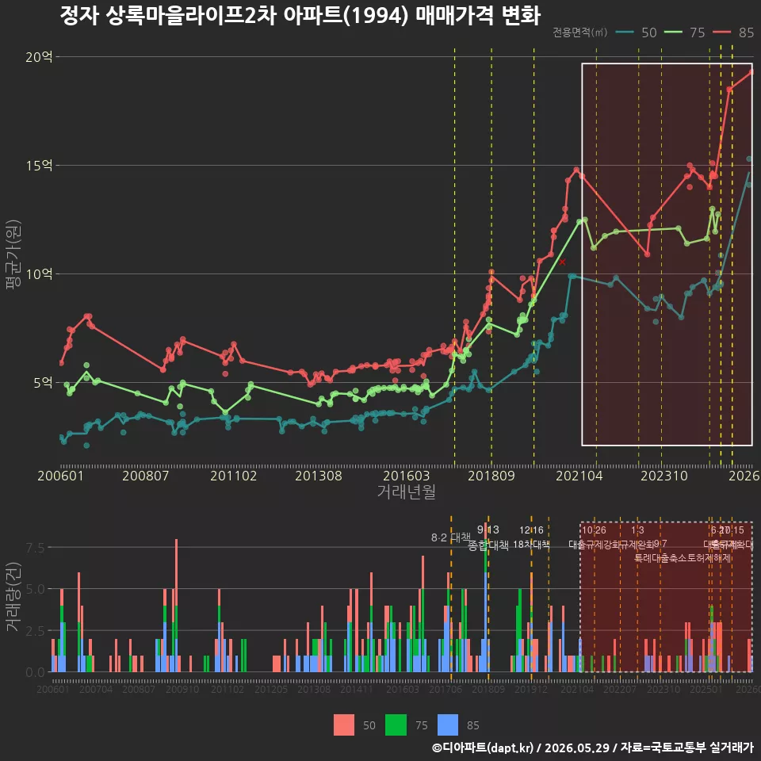The height and width of the screenshot is (761, 761).
Task: Click the 20억 y-axis gridline label
Action: [x=39, y=57]
